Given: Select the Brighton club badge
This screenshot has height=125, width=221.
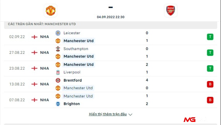Looking at the screenshot, I should click(x=58, y=104).
